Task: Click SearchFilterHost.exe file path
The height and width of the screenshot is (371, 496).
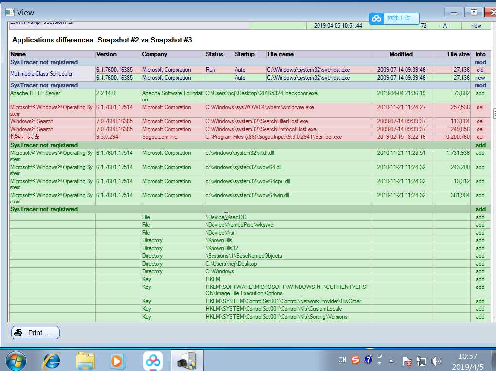Action: (257, 121)
